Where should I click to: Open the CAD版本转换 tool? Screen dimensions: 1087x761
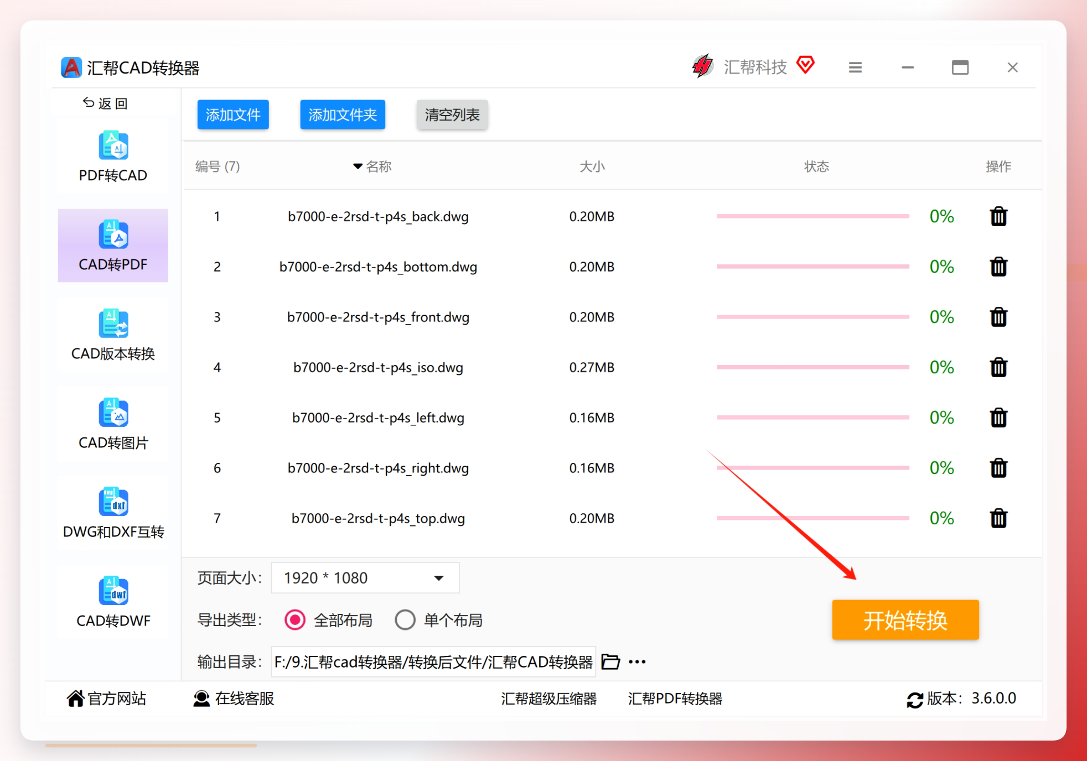click(113, 335)
